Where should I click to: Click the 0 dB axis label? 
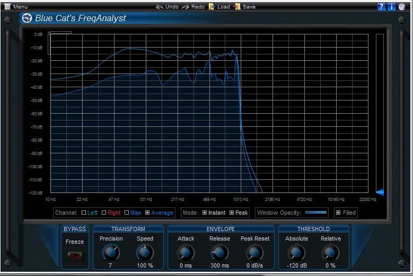(38, 34)
